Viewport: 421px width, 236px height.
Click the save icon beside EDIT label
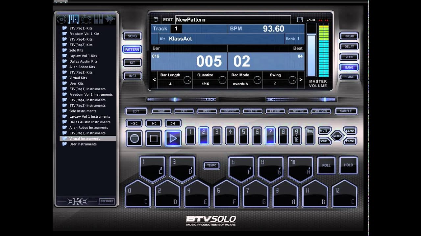(x=156, y=20)
